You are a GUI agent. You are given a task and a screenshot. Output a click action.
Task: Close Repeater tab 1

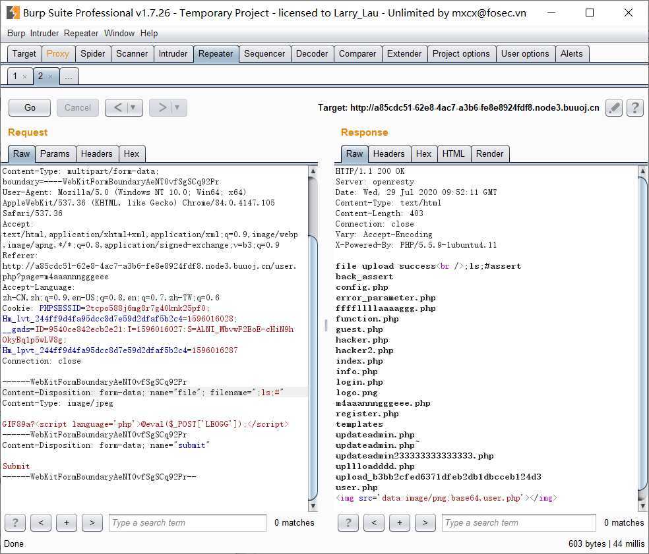(25, 76)
